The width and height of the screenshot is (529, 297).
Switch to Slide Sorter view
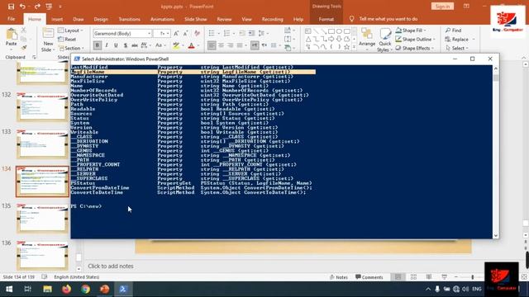pos(413,277)
